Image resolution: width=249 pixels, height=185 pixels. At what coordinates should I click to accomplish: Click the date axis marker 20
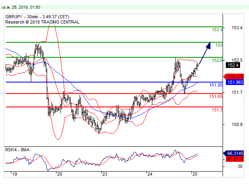tap(60, 174)
